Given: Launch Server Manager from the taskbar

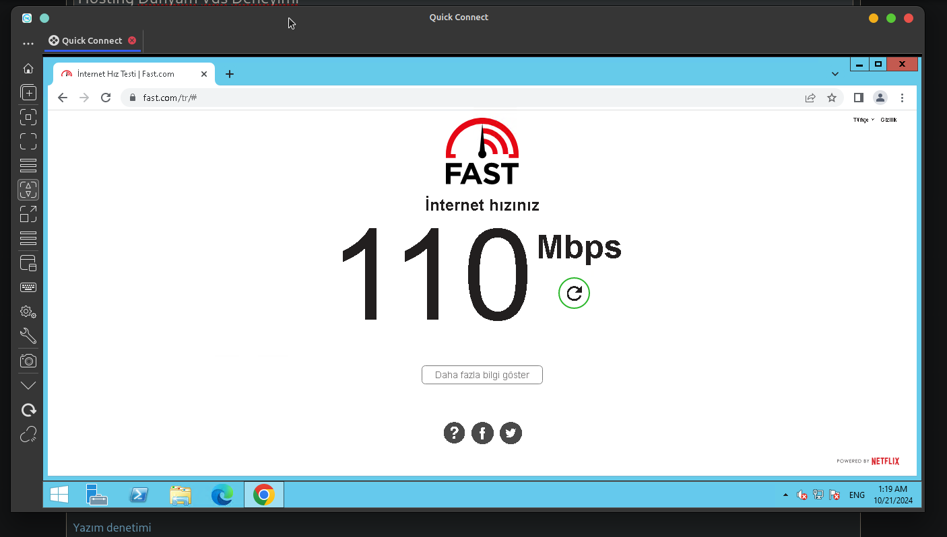Looking at the screenshot, I should pos(97,495).
